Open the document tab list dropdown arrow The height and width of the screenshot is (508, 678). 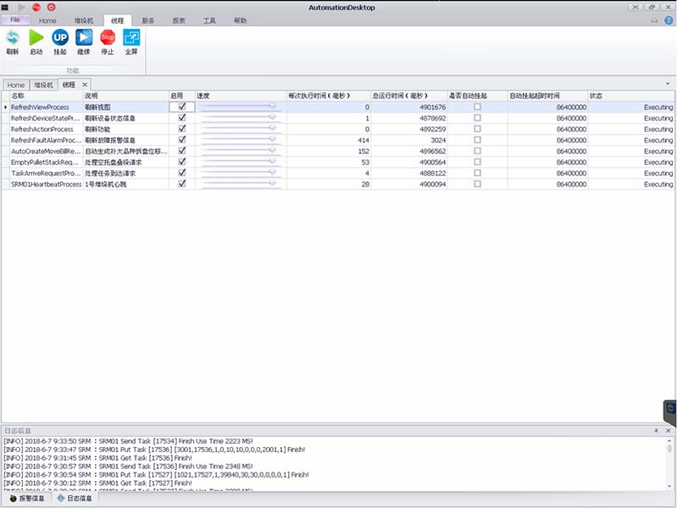pyautogui.click(x=669, y=85)
